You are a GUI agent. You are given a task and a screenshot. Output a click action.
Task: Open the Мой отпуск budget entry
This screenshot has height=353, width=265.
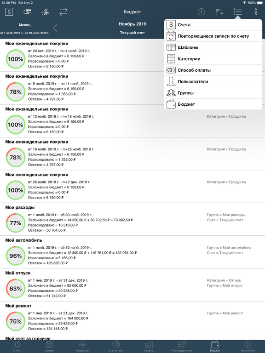click(132, 285)
